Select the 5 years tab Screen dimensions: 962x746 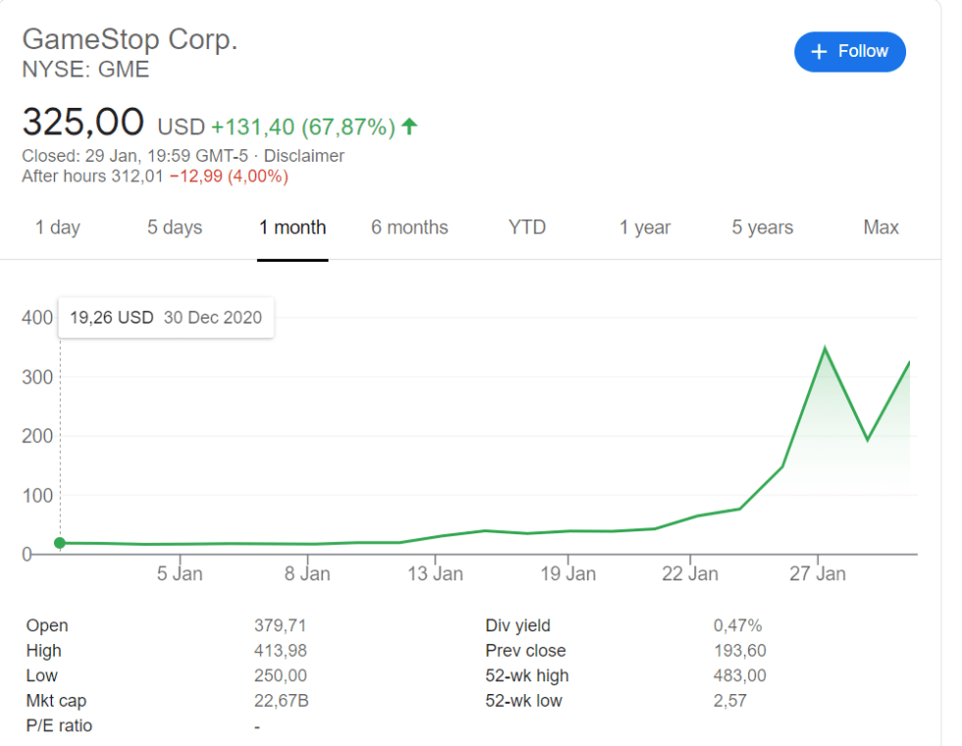(x=763, y=227)
